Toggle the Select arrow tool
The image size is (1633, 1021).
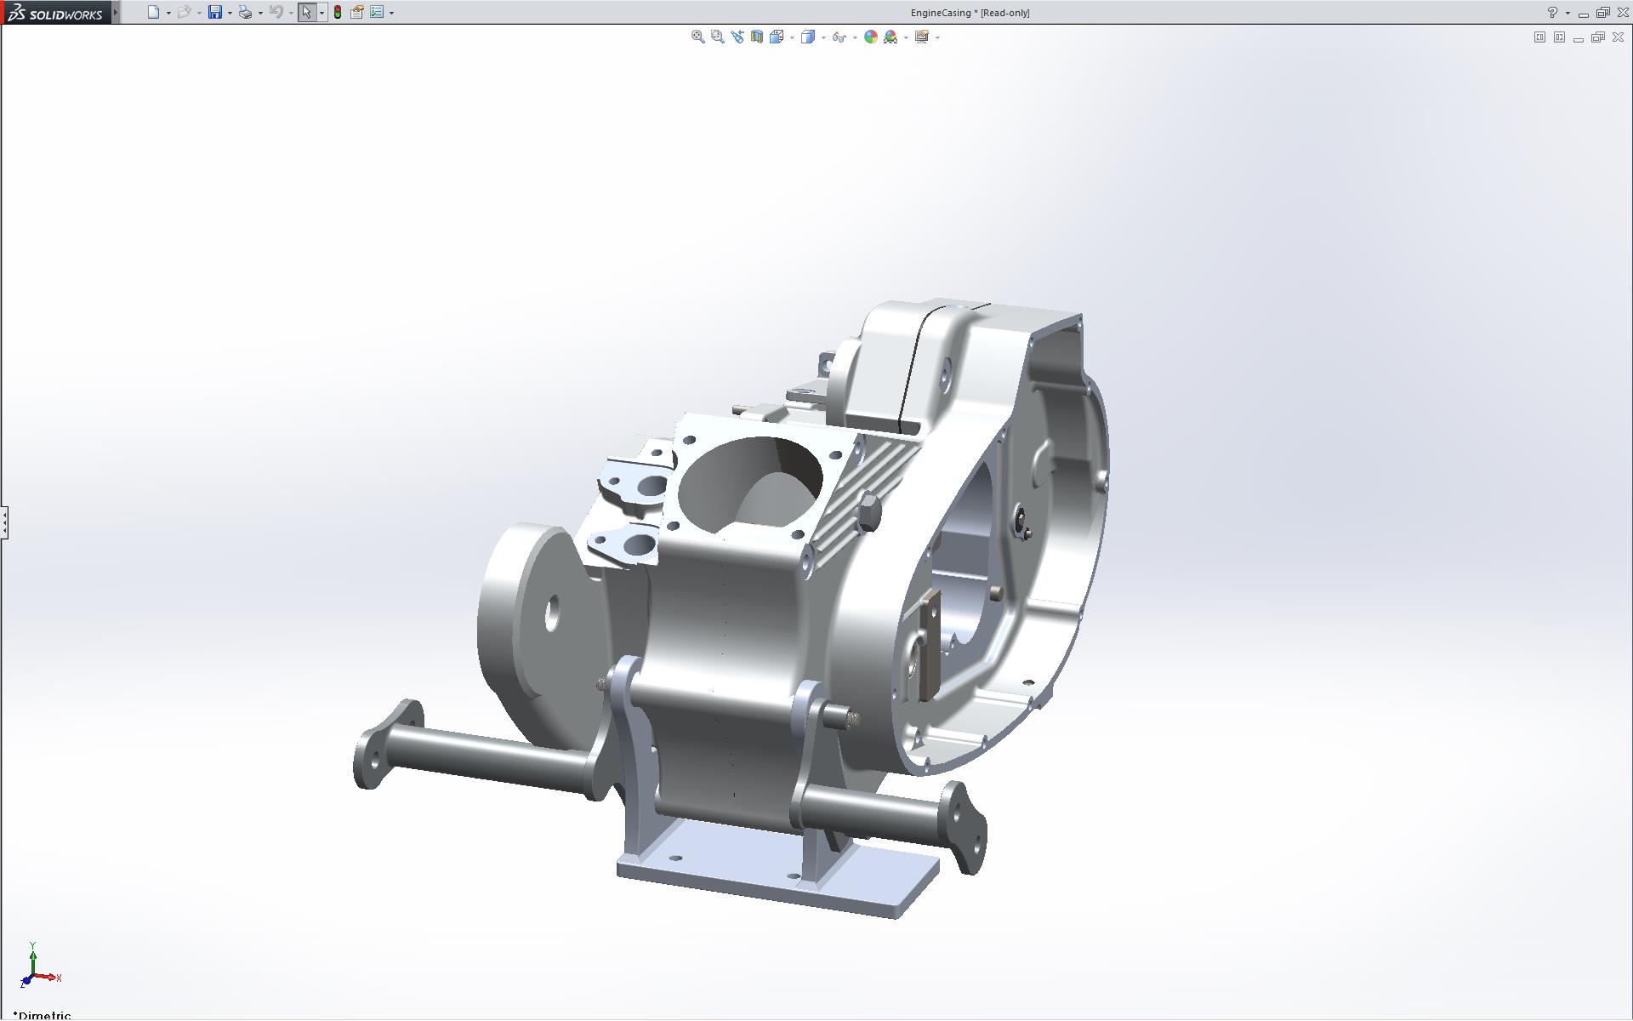click(x=306, y=12)
